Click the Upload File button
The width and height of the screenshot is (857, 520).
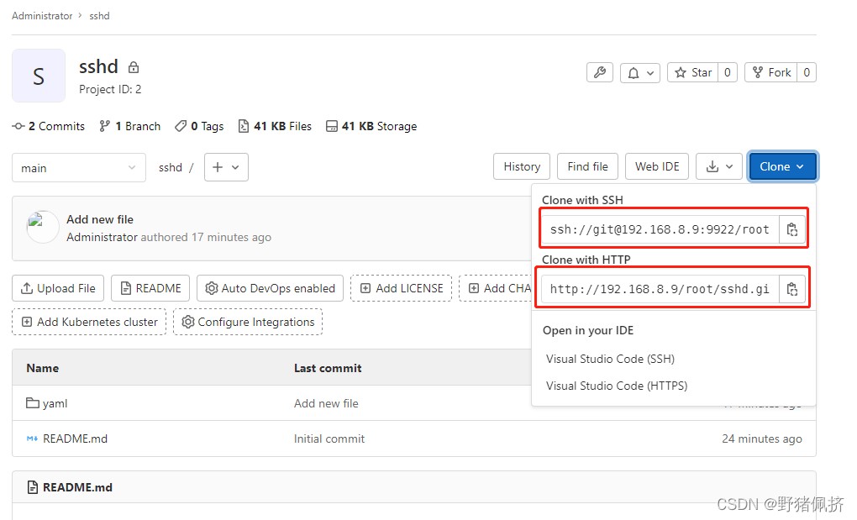58,288
